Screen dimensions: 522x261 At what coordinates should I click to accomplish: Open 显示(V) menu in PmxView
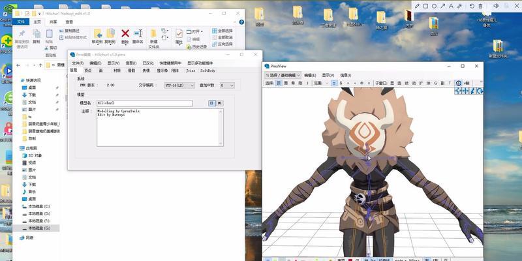[328, 75]
